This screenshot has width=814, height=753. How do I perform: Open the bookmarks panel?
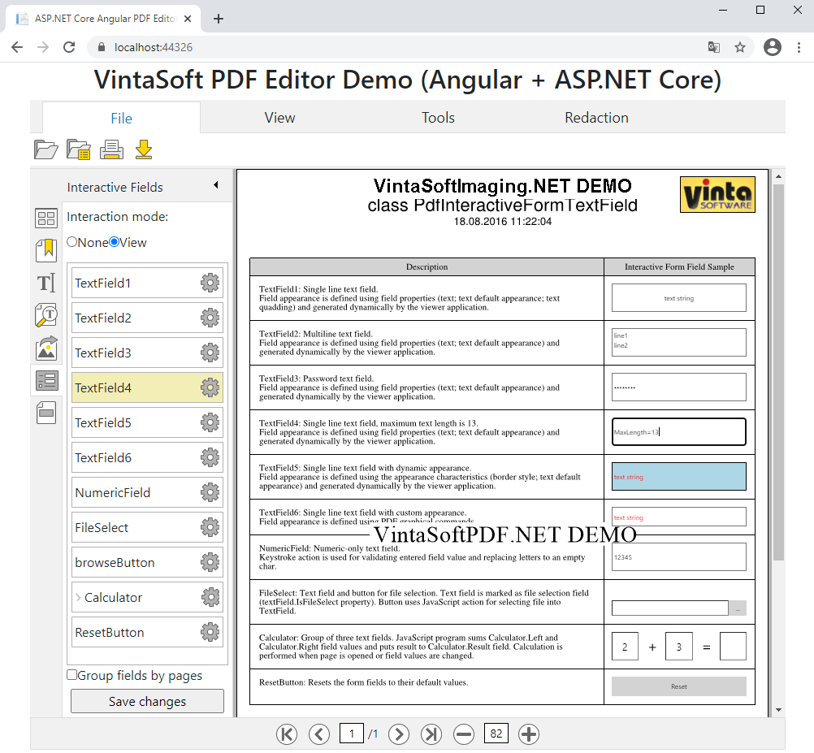click(46, 250)
